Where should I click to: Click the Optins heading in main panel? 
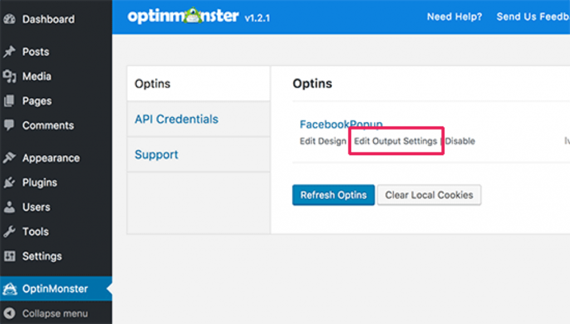pos(312,84)
